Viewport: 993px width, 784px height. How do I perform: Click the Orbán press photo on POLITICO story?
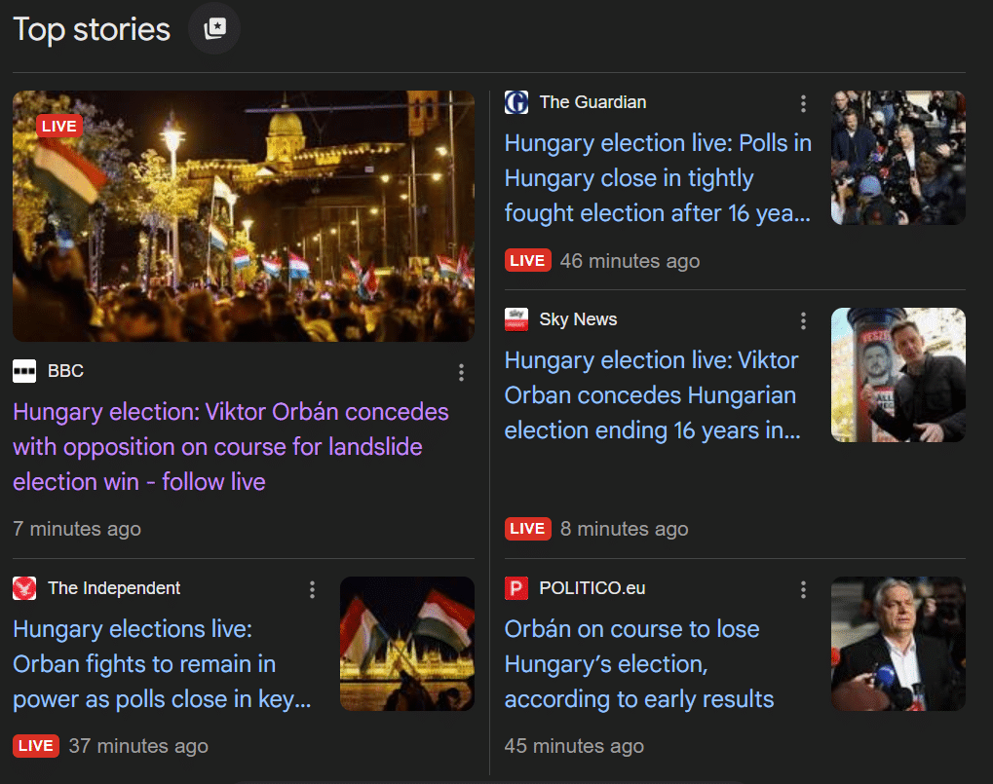[x=898, y=644]
